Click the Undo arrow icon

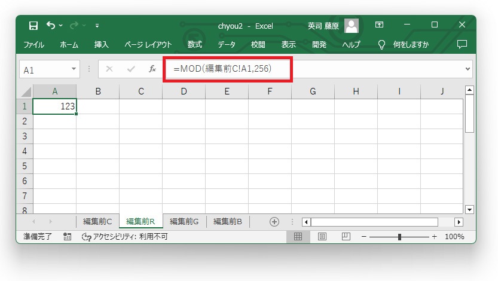coord(51,26)
